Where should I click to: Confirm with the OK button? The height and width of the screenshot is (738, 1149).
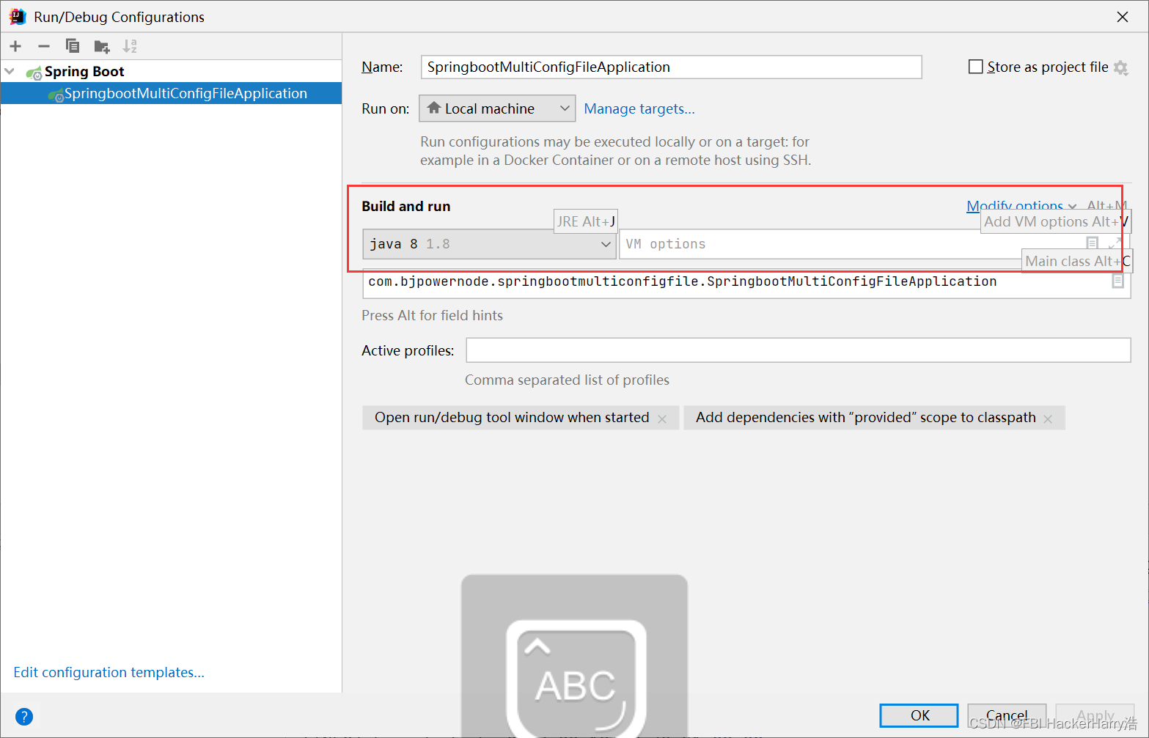[x=919, y=715]
